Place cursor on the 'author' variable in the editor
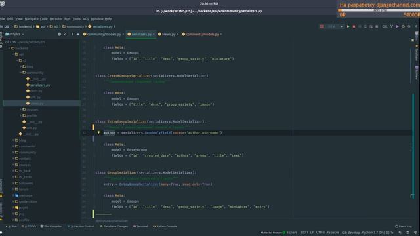The height and width of the screenshot is (236, 420). tap(110, 132)
